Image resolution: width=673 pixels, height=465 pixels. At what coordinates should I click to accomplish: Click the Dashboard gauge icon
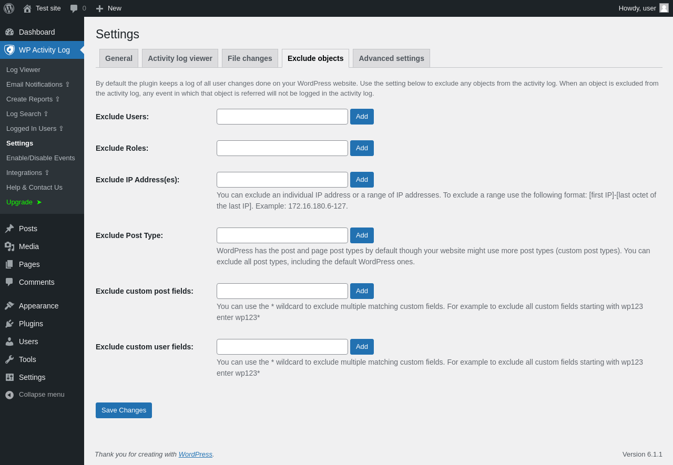tap(9, 32)
